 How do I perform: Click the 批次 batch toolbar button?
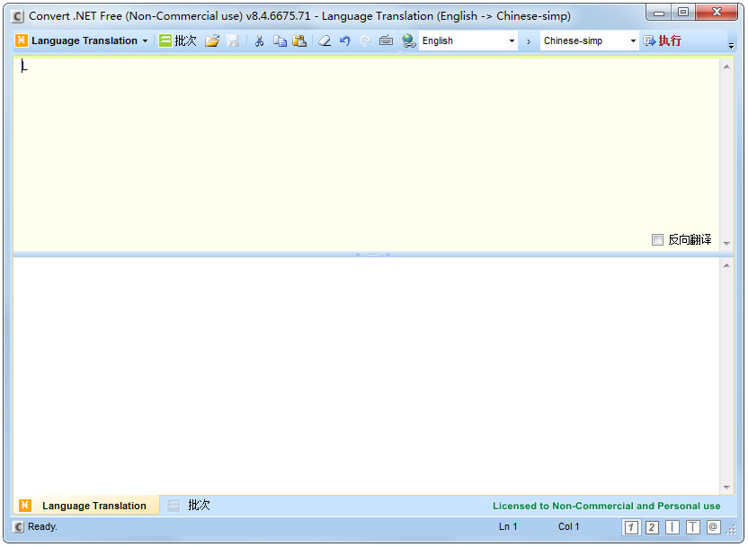[177, 40]
